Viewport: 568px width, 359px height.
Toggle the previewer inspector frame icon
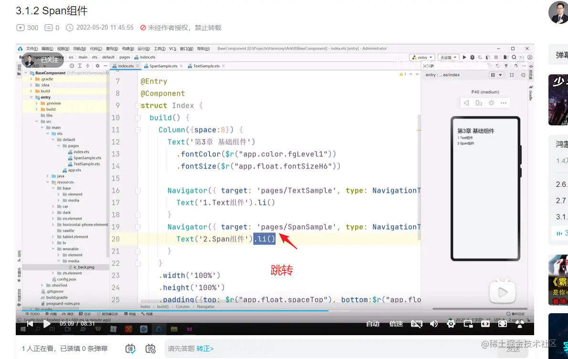click(x=512, y=75)
